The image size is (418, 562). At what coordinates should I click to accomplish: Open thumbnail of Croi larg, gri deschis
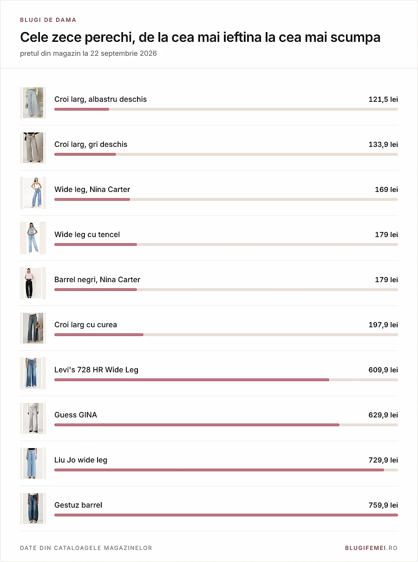pyautogui.click(x=33, y=148)
